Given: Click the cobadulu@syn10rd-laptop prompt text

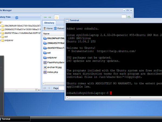Looking at the screenshot, I should click(87, 93).
